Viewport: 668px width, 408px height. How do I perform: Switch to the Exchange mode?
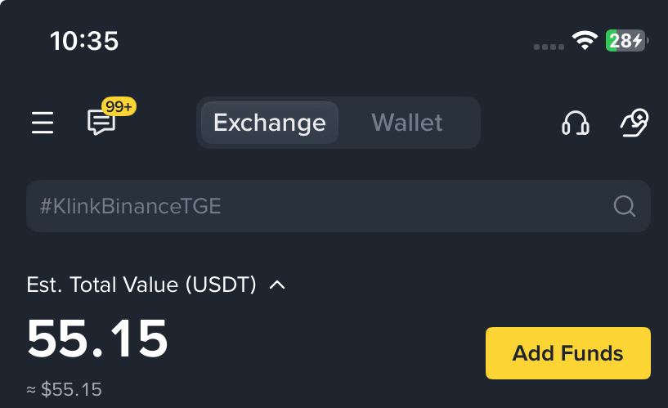pyautogui.click(x=270, y=123)
